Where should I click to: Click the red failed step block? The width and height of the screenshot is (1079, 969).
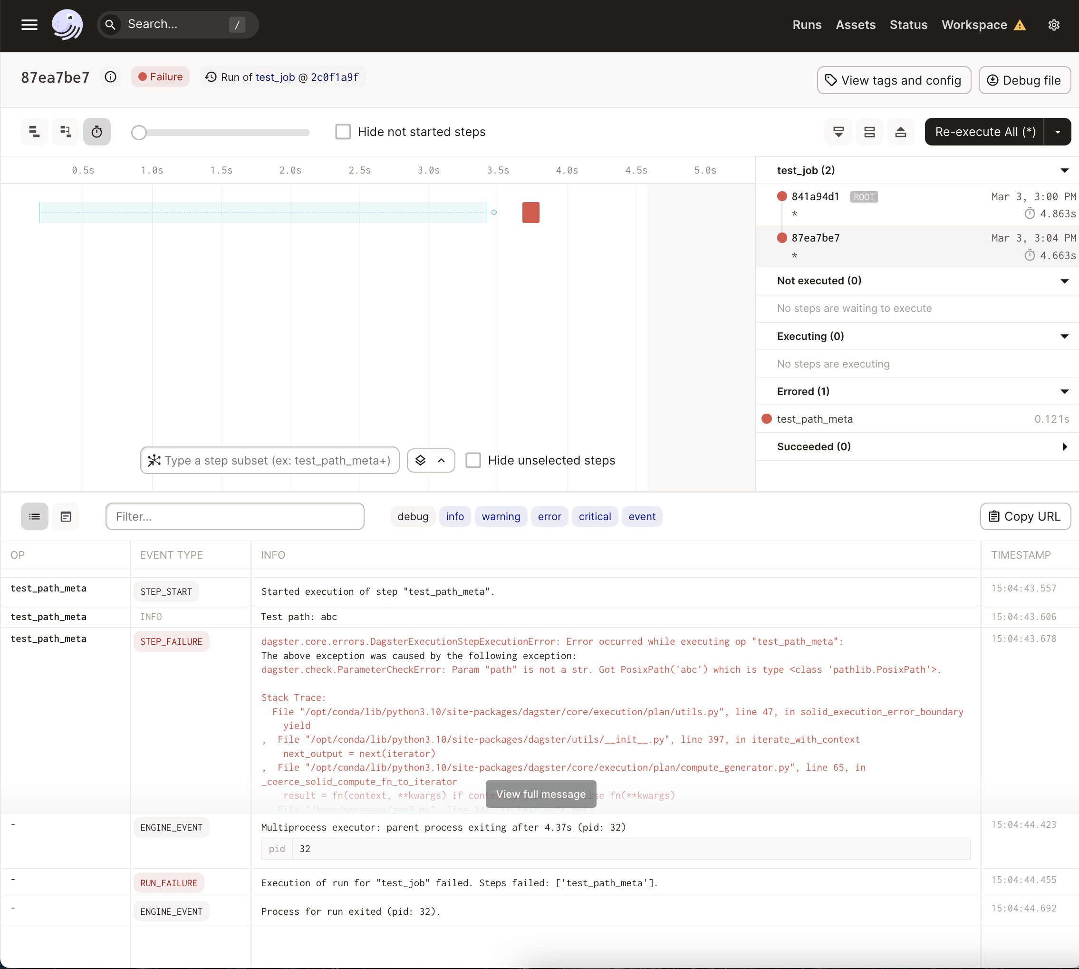(531, 213)
